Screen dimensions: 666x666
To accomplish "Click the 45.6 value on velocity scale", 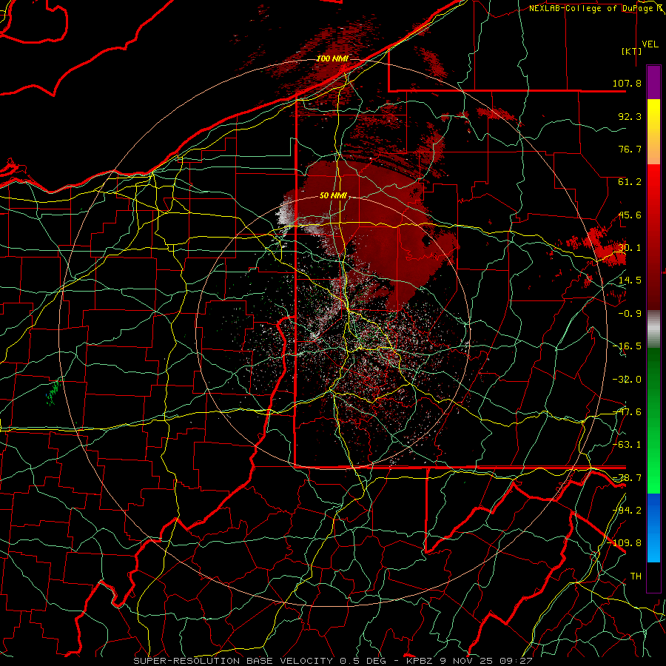I will [630, 215].
